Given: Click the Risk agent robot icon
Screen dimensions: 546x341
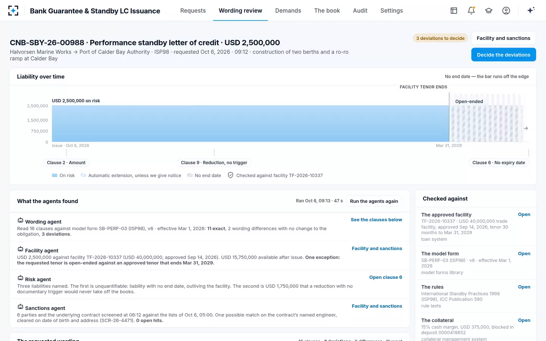Looking at the screenshot, I should tap(20, 278).
